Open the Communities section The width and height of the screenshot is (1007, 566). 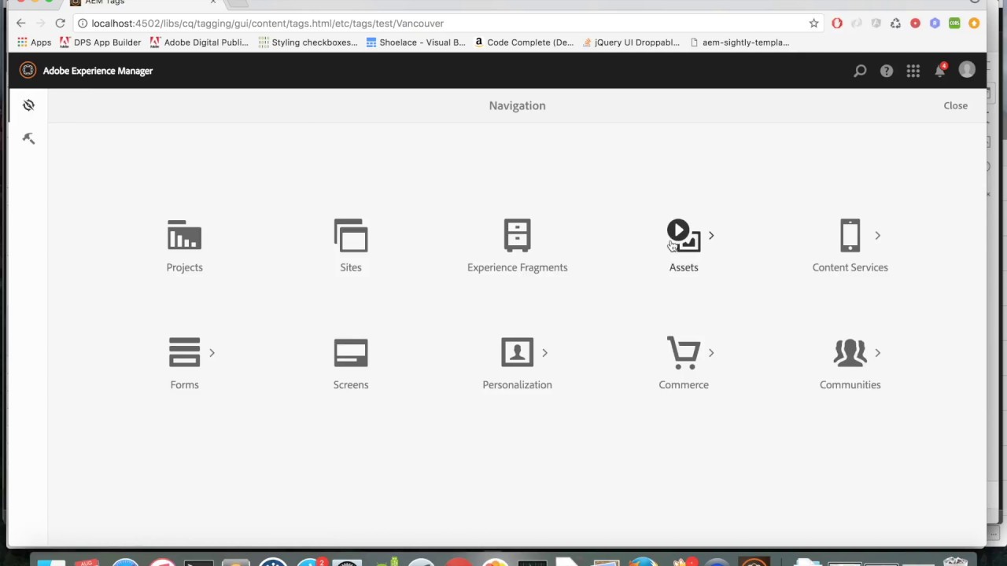coord(850,363)
